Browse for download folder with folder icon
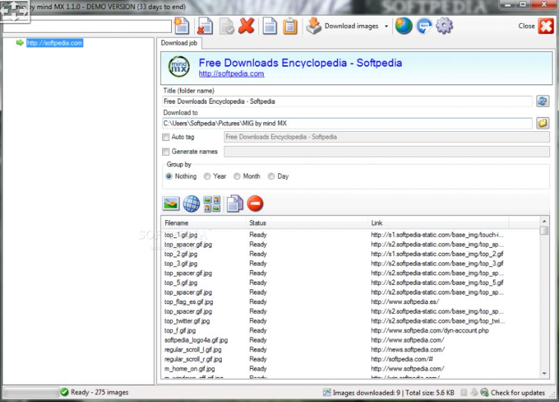This screenshot has width=559, height=402. (x=542, y=123)
